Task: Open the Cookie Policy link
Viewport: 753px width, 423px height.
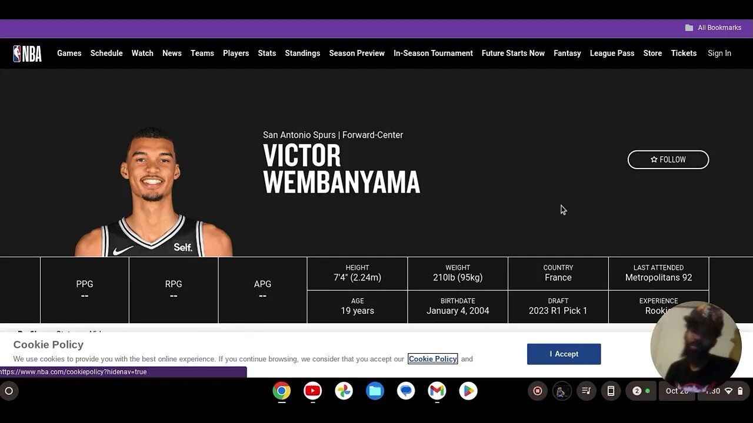Action: tap(432, 359)
